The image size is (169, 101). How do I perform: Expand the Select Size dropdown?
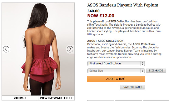pyautogui.click(x=116, y=71)
